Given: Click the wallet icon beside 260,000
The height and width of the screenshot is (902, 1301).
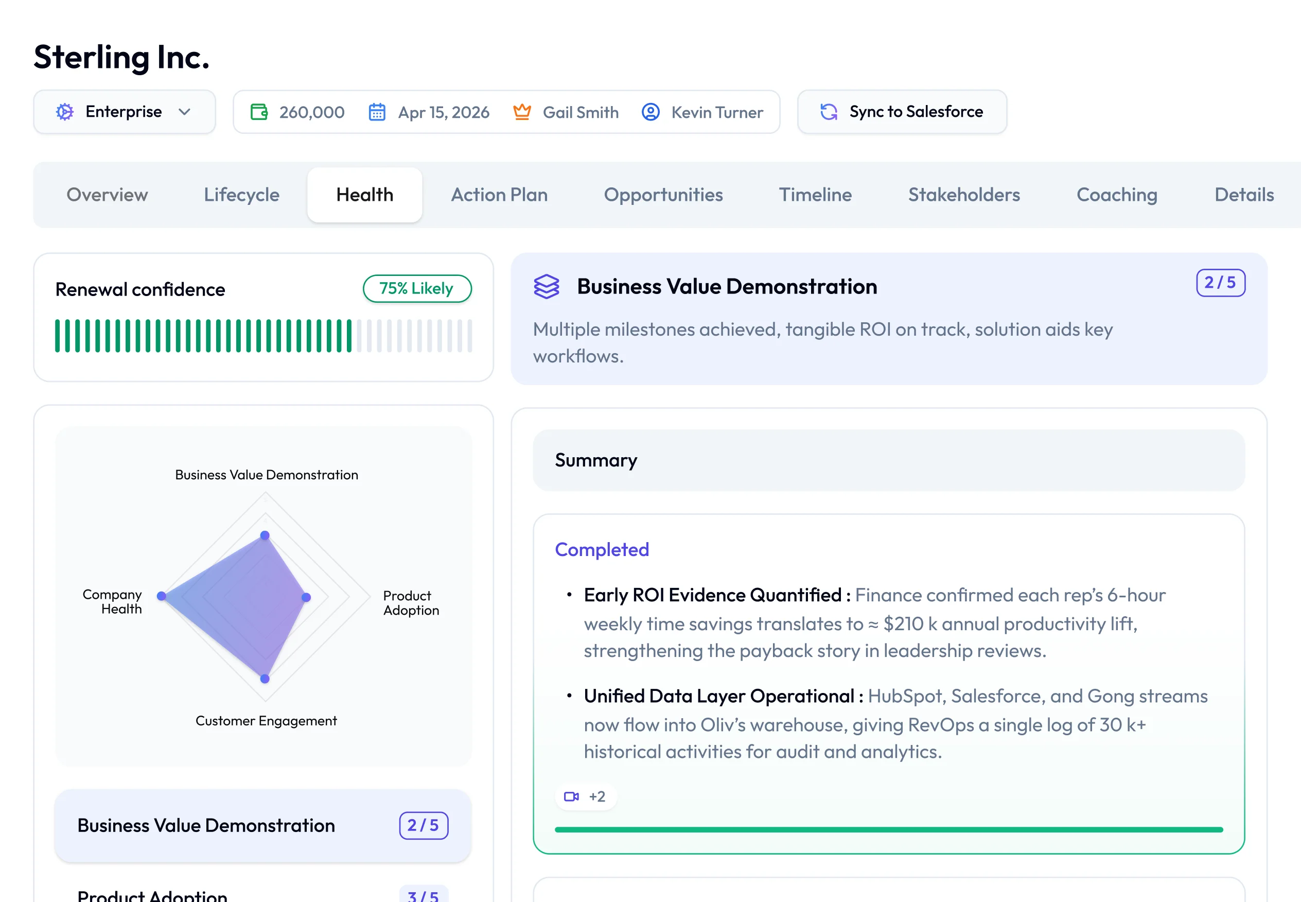Looking at the screenshot, I should [x=259, y=112].
